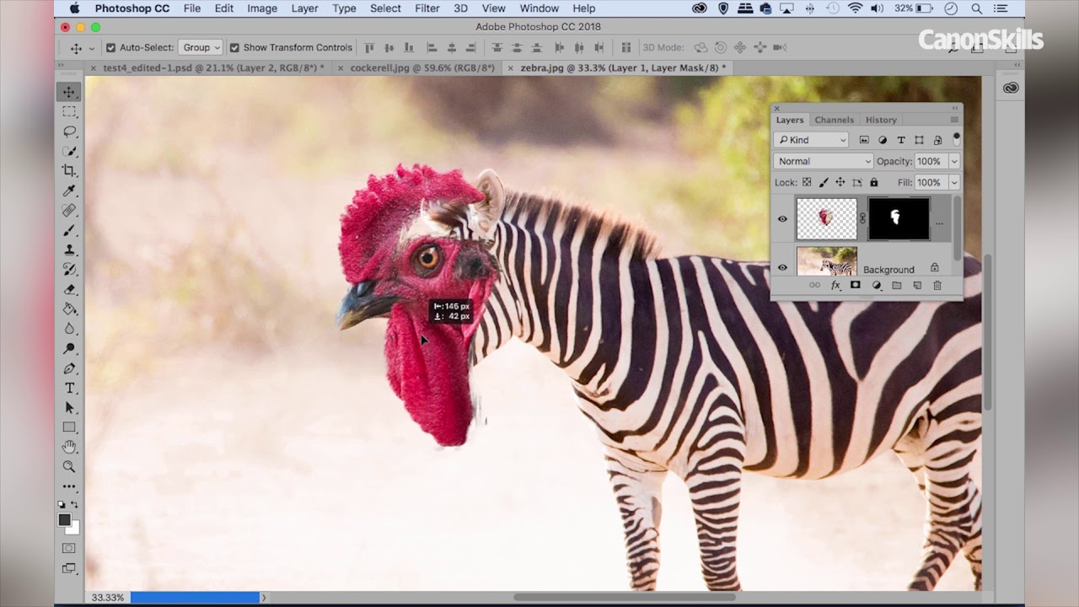Select the Zoom tool
1079x607 pixels.
[70, 466]
